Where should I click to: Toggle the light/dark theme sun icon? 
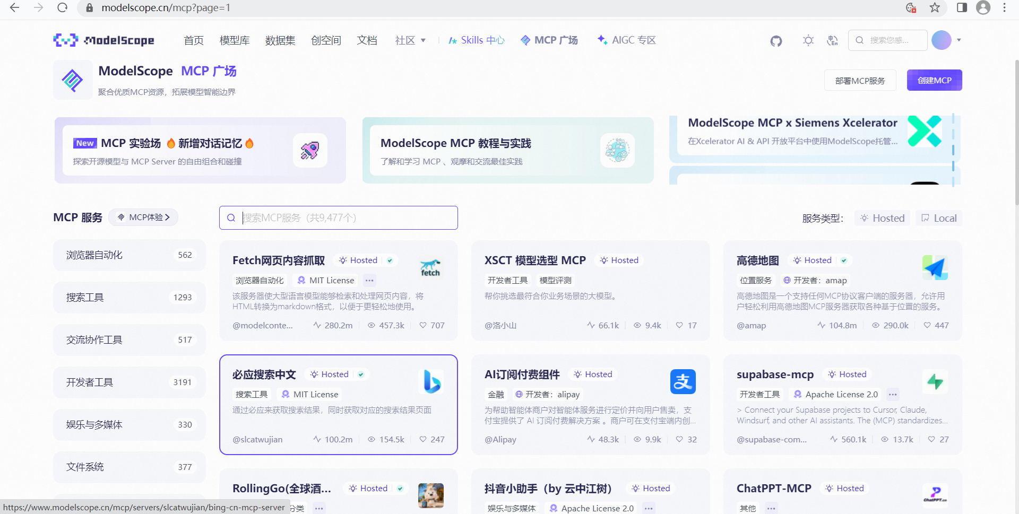coord(808,40)
